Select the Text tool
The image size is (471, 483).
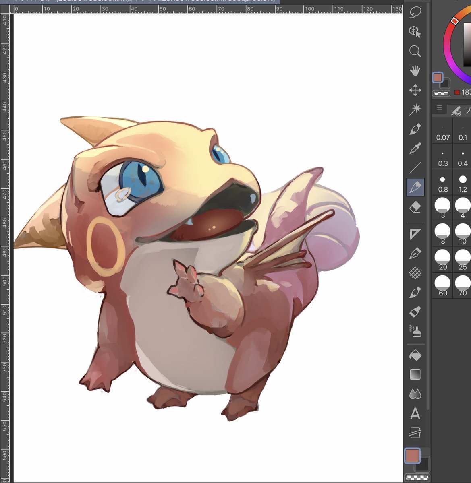pyautogui.click(x=415, y=413)
